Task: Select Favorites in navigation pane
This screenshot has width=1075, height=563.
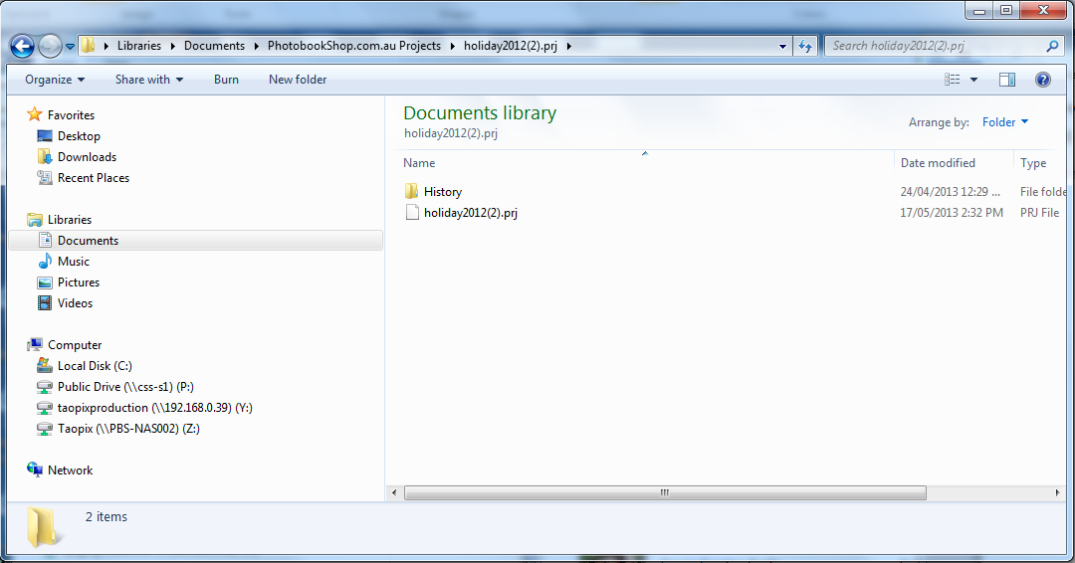Action: pos(72,115)
